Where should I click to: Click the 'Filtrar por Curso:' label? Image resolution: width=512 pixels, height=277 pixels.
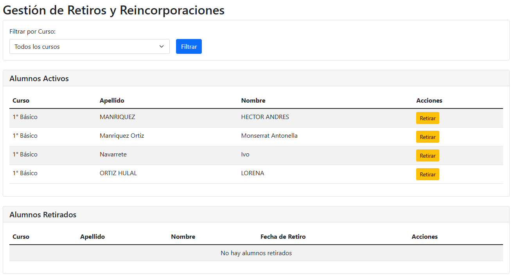tap(32, 32)
